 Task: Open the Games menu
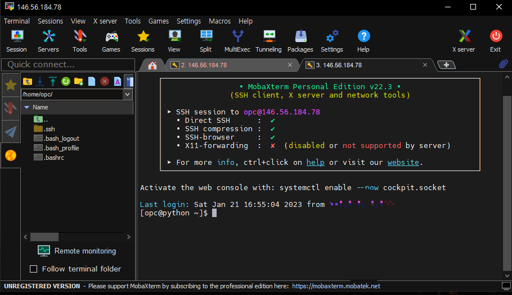tap(159, 21)
